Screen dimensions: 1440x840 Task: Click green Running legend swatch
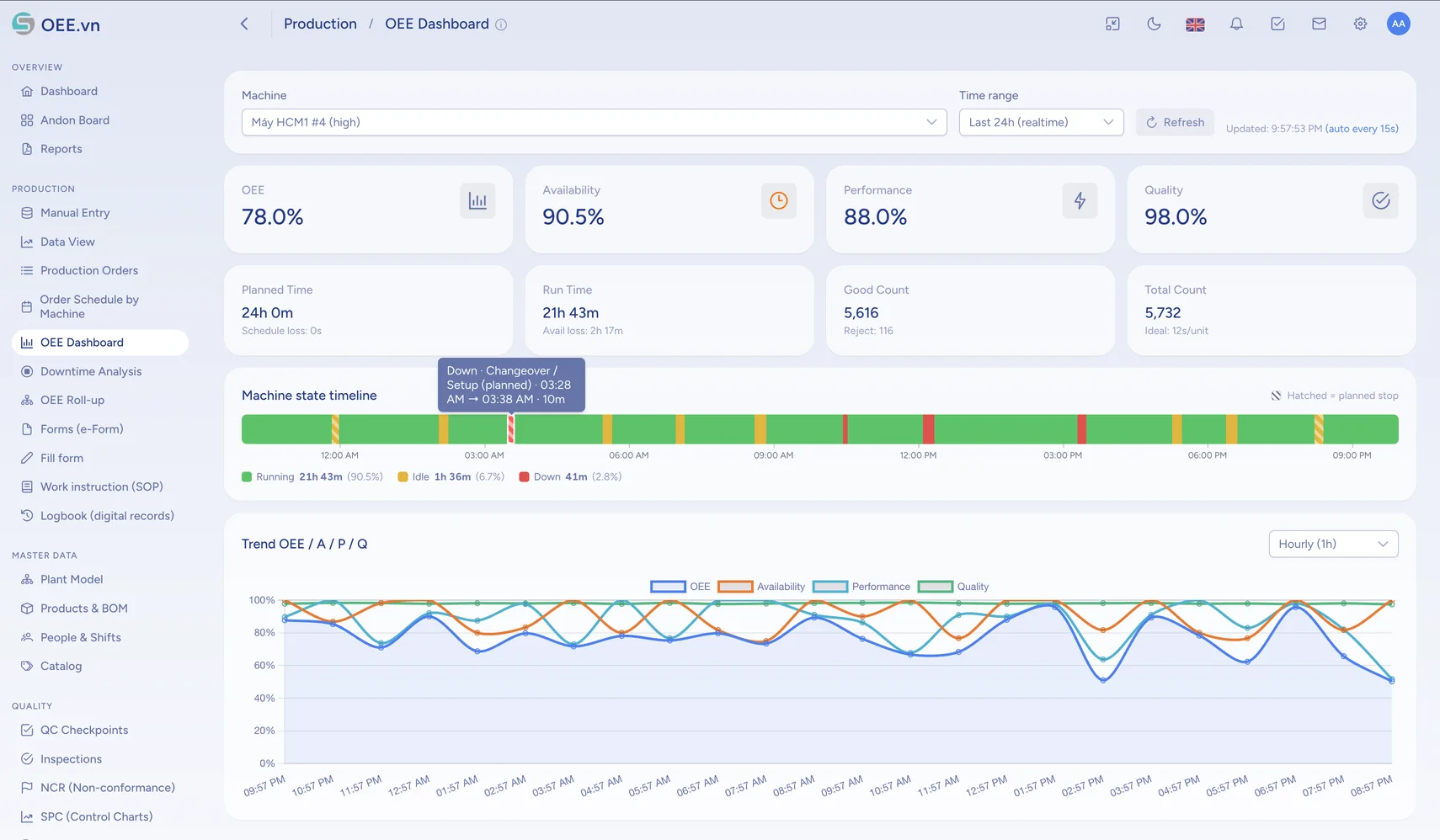[247, 477]
